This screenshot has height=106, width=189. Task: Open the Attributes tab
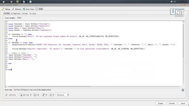pyautogui.click(x=17, y=9)
